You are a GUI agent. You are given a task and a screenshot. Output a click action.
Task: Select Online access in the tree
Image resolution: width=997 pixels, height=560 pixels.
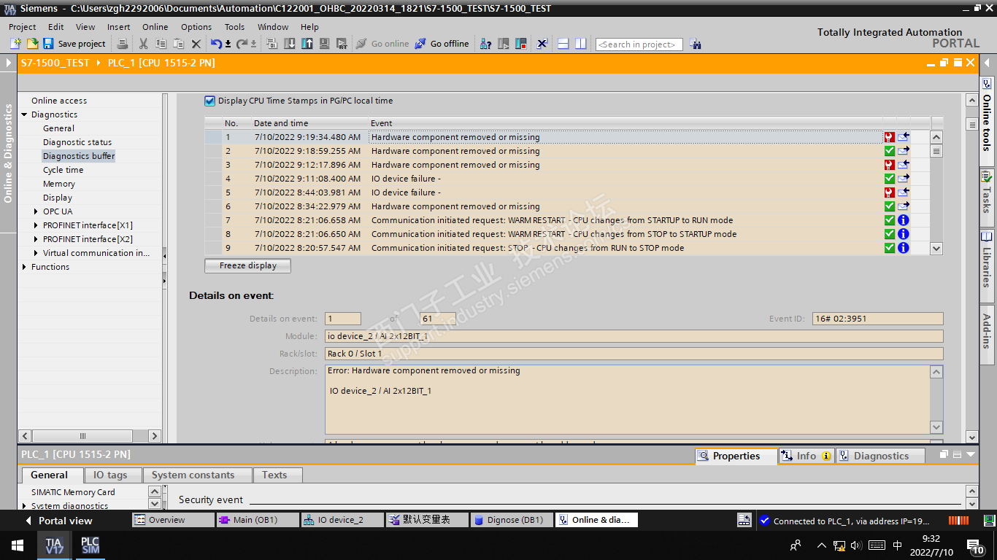click(x=59, y=101)
